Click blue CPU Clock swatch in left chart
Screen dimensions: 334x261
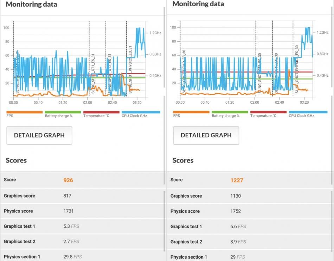click(x=141, y=112)
